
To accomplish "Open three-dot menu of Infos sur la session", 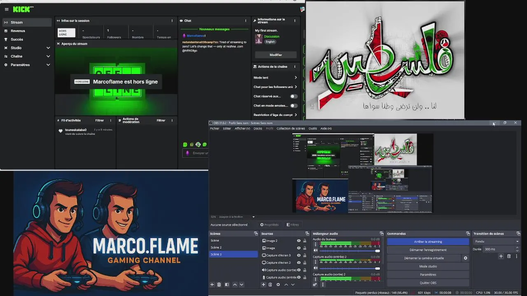I will [x=172, y=21].
